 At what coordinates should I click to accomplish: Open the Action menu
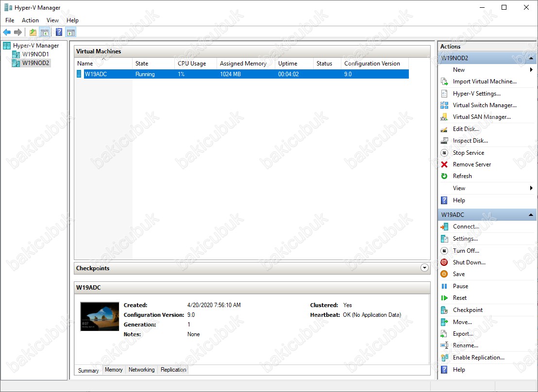pos(30,20)
